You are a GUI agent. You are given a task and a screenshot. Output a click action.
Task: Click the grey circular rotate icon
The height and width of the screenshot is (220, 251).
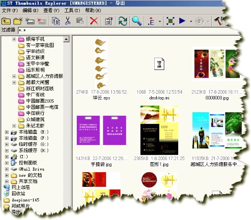click(200, 21)
